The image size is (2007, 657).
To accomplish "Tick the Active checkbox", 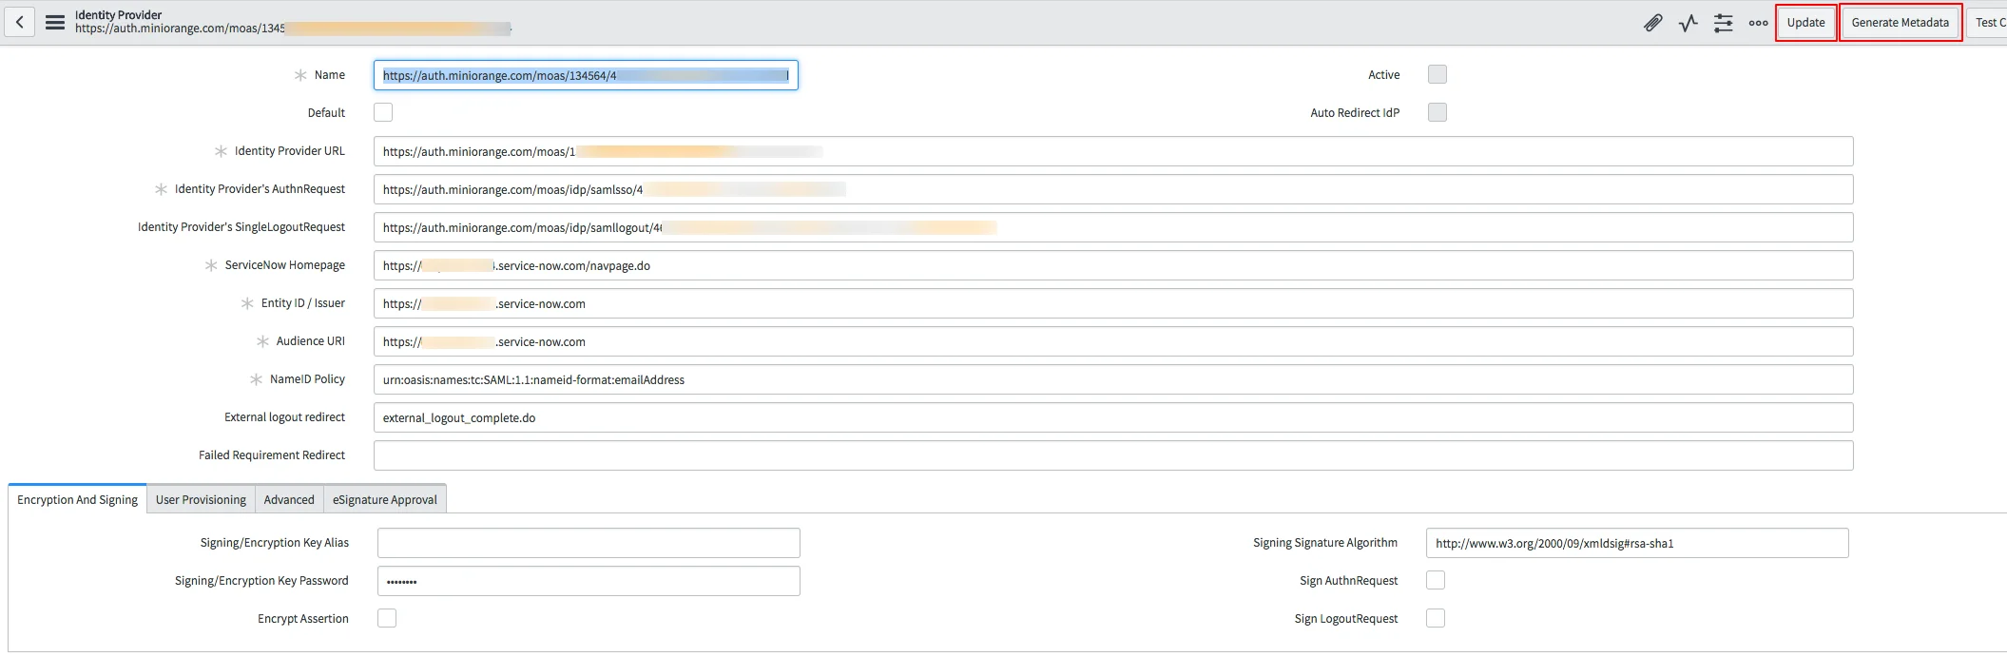I will click(x=1438, y=74).
